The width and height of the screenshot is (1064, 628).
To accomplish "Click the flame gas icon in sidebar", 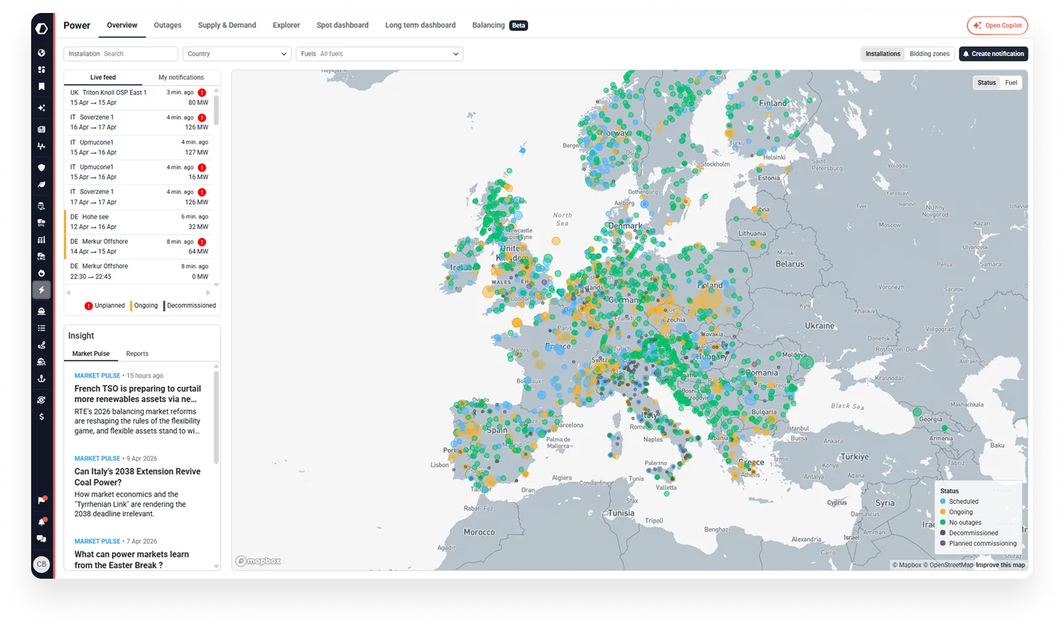I will click(42, 273).
